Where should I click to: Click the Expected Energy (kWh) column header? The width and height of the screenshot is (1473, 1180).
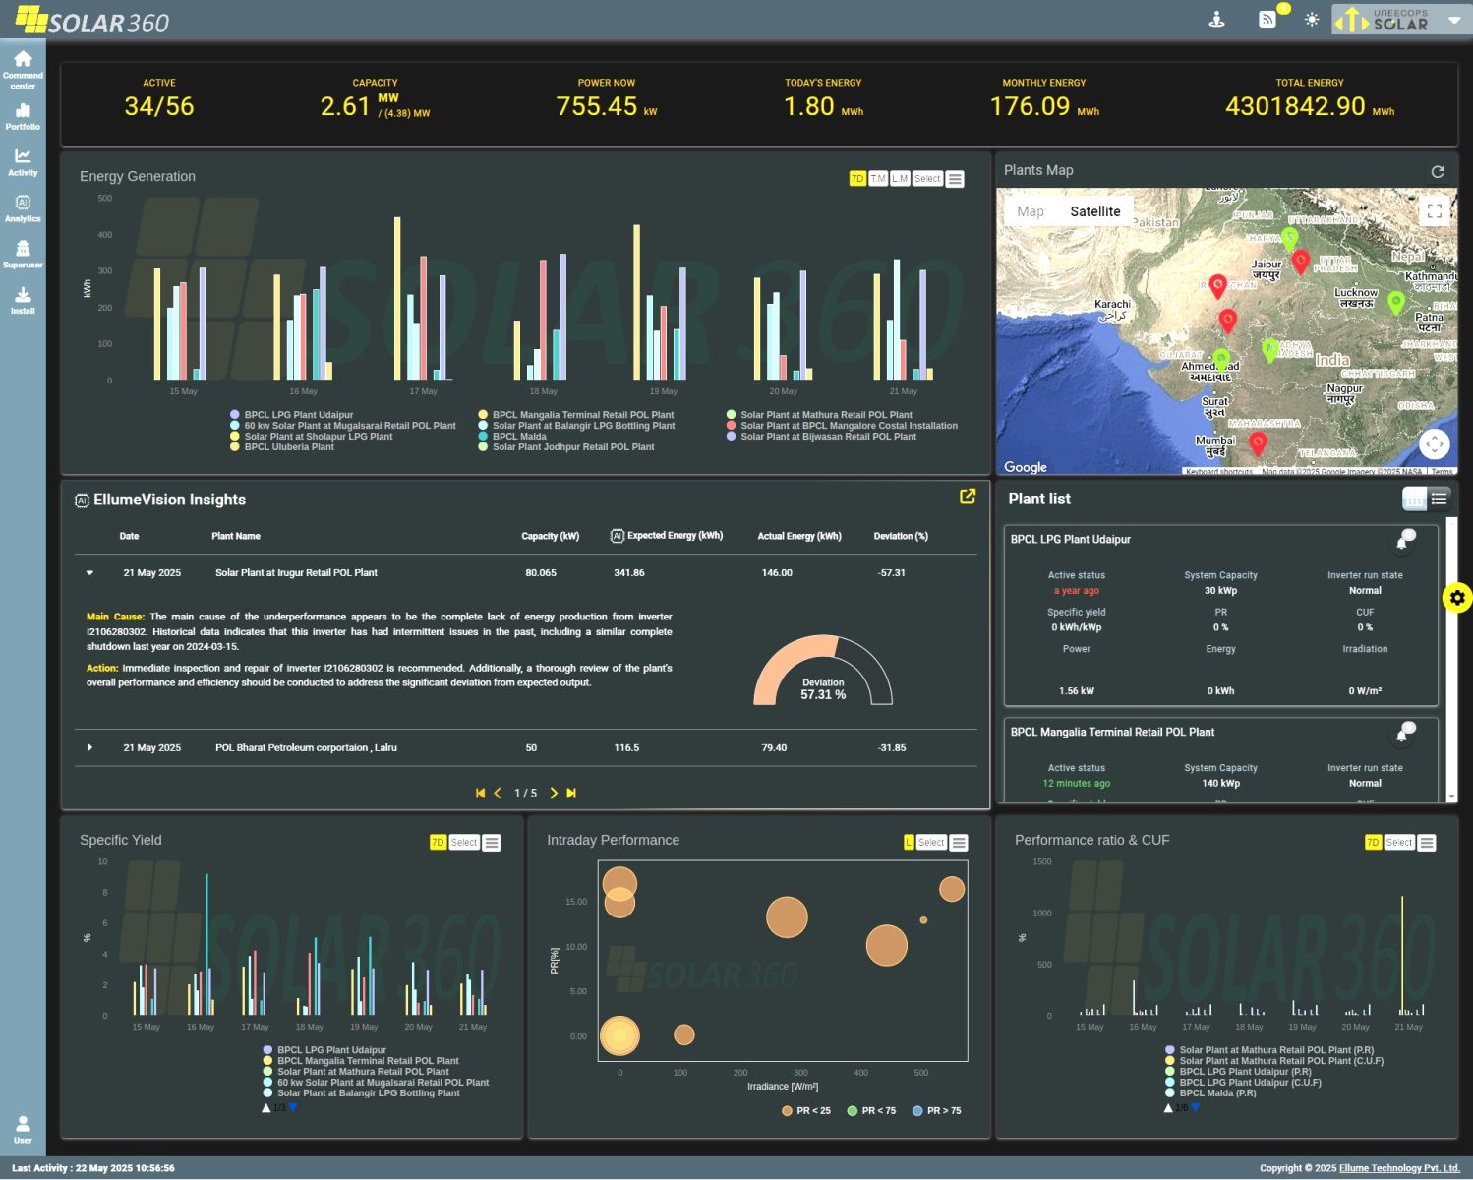coord(667,536)
